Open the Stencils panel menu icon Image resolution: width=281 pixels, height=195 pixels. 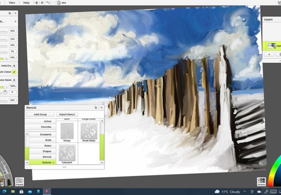click(x=96, y=108)
